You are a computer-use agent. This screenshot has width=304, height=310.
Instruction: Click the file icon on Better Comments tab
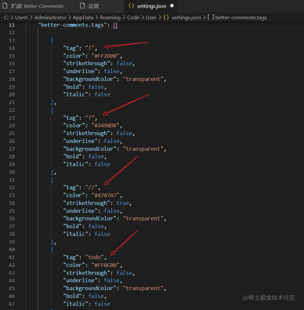coord(5,6)
